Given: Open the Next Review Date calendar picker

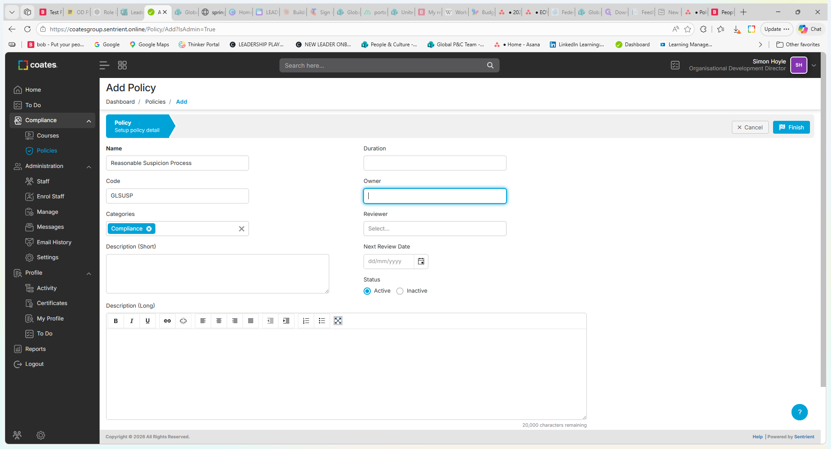Looking at the screenshot, I should pos(421,261).
